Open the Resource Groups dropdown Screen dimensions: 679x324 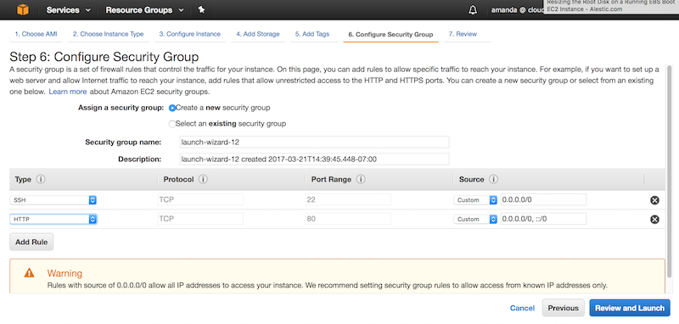pyautogui.click(x=144, y=9)
